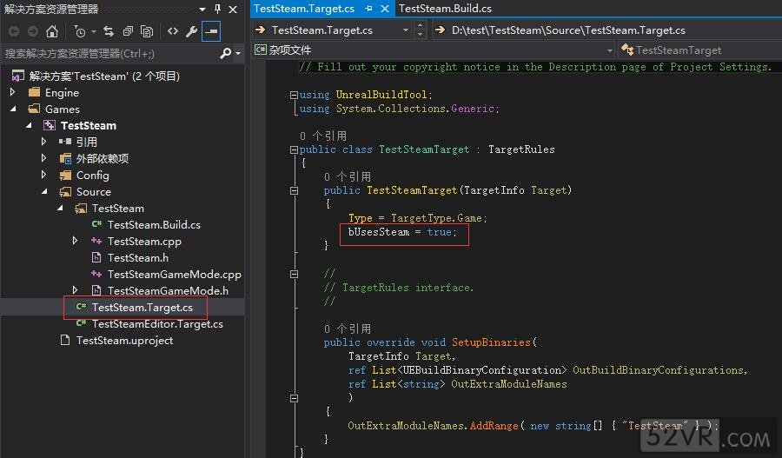Click the Config folder icon
Viewport: 782px width, 458px height.
[x=65, y=176]
